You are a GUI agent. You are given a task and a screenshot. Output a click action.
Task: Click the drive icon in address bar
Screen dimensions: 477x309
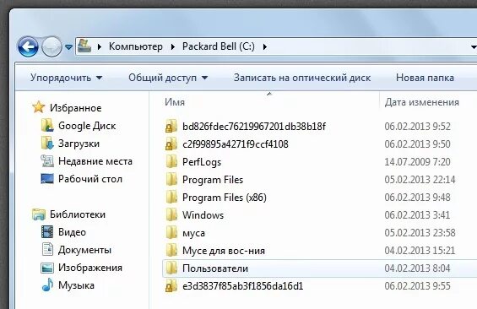84,46
